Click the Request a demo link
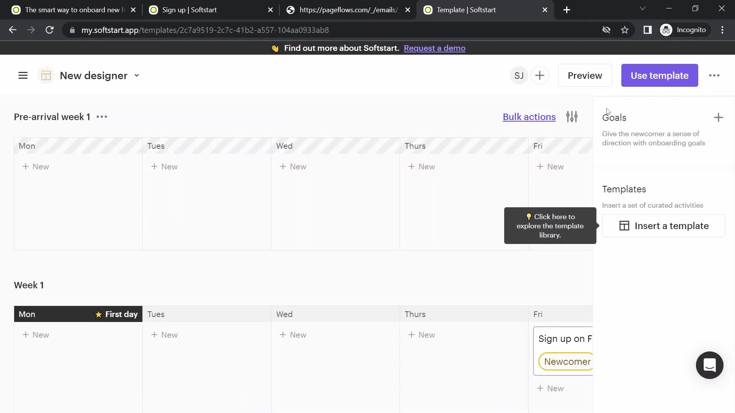The image size is (735, 413). pyautogui.click(x=434, y=48)
